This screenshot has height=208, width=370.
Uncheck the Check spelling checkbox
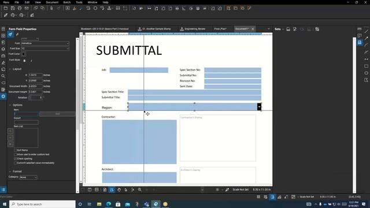(16, 159)
